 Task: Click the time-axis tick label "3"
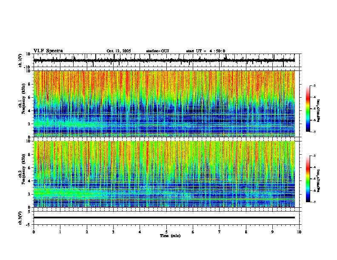point(113,232)
